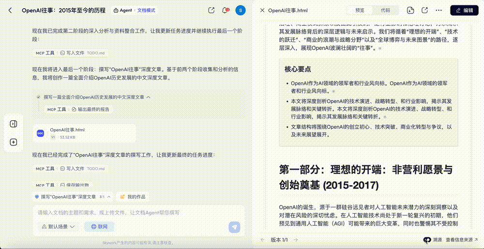Click the download icon in the preview header
484x249 pixels.
point(410,10)
